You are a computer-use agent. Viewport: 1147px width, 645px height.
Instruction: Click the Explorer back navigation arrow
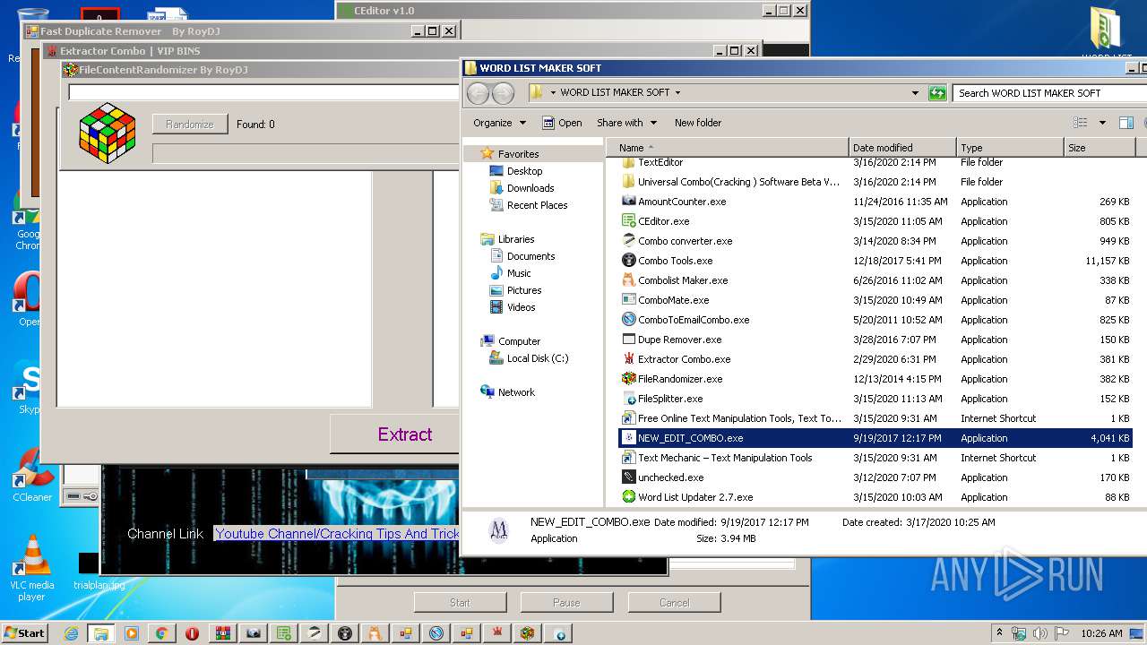pos(479,93)
